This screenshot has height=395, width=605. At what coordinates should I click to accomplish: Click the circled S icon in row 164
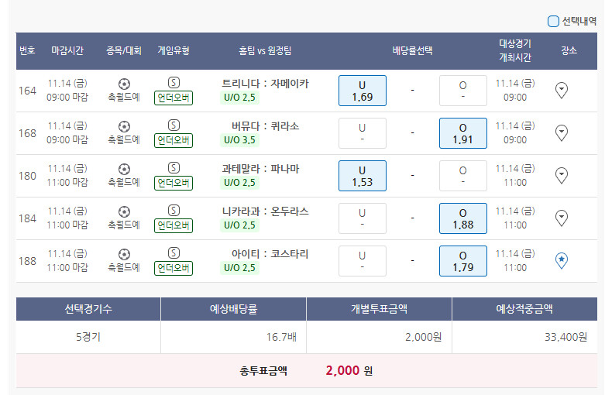174,83
